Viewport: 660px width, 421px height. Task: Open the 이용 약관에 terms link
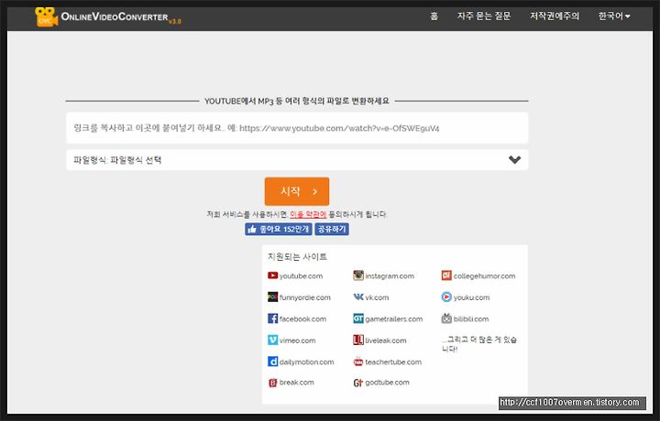[308, 214]
